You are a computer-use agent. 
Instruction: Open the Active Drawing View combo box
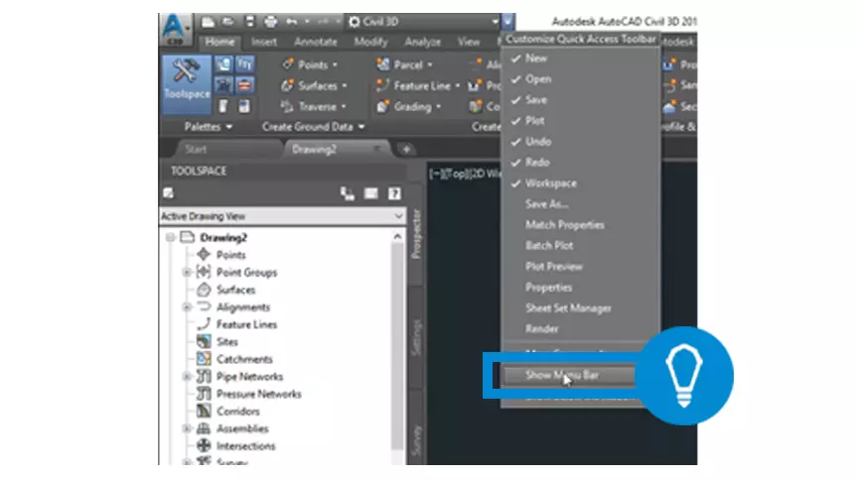(x=283, y=216)
